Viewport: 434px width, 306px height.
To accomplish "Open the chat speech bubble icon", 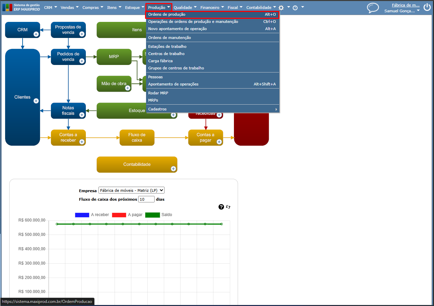I will (x=373, y=8).
